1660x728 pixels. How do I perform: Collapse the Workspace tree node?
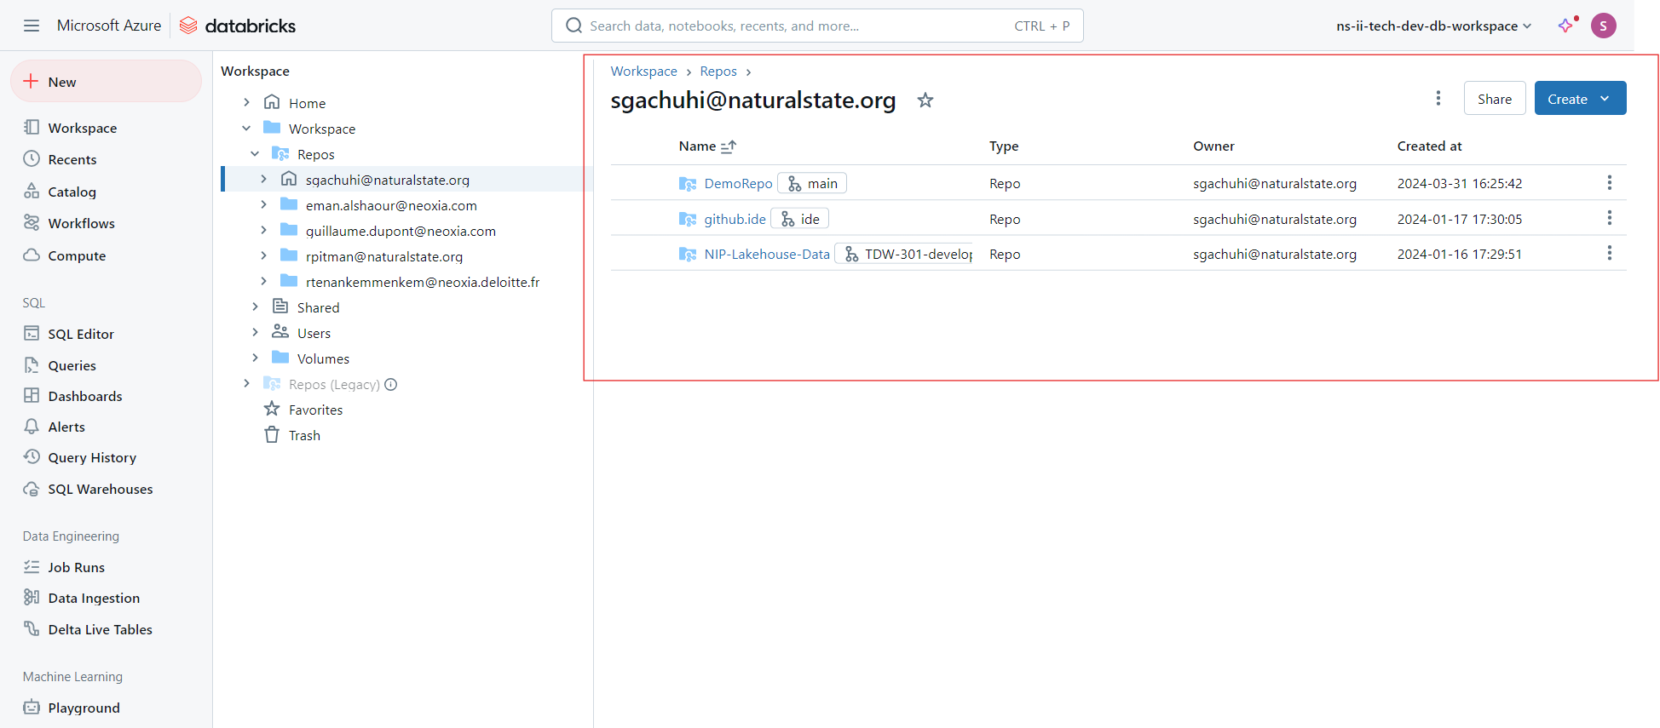coord(246,129)
